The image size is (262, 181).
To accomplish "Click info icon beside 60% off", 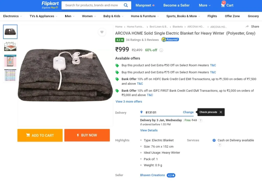I will point(161,50).
